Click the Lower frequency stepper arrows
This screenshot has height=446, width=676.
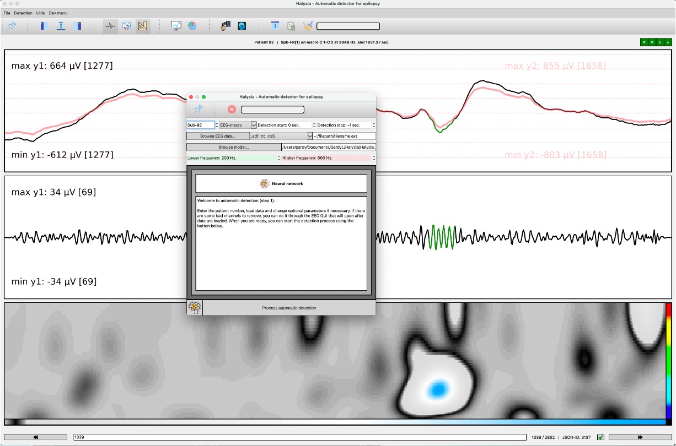tap(279, 158)
